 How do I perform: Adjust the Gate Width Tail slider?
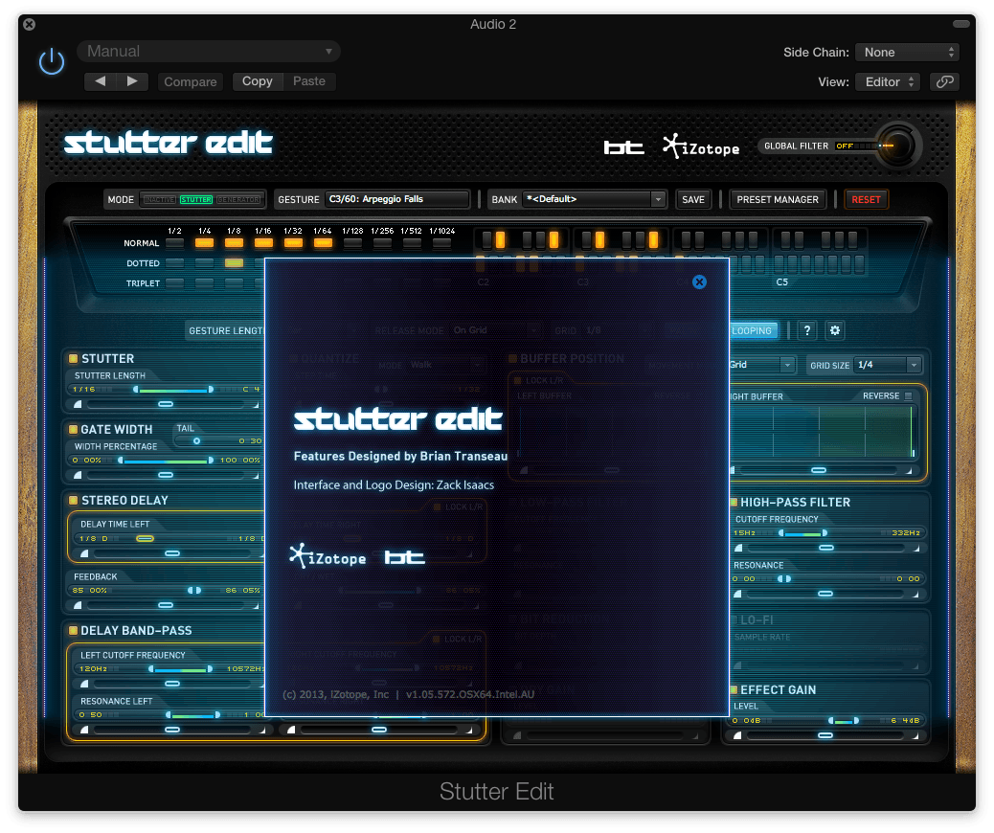196,440
